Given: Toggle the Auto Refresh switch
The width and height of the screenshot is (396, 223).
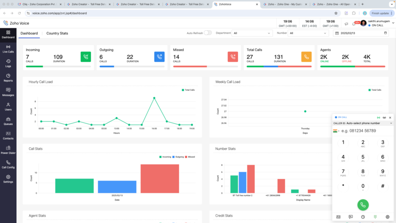Looking at the screenshot, I should (207, 33).
